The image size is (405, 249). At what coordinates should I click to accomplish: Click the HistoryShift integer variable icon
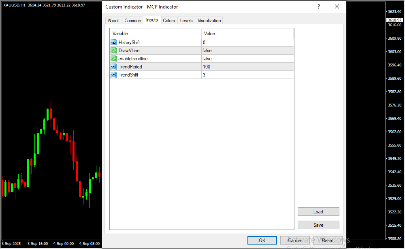click(114, 43)
